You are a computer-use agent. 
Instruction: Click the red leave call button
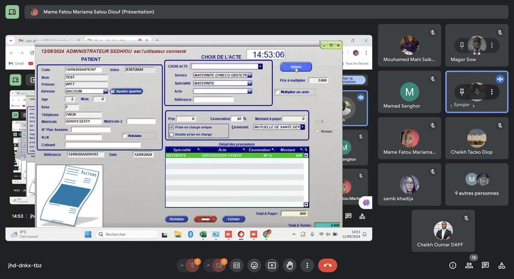(x=328, y=265)
